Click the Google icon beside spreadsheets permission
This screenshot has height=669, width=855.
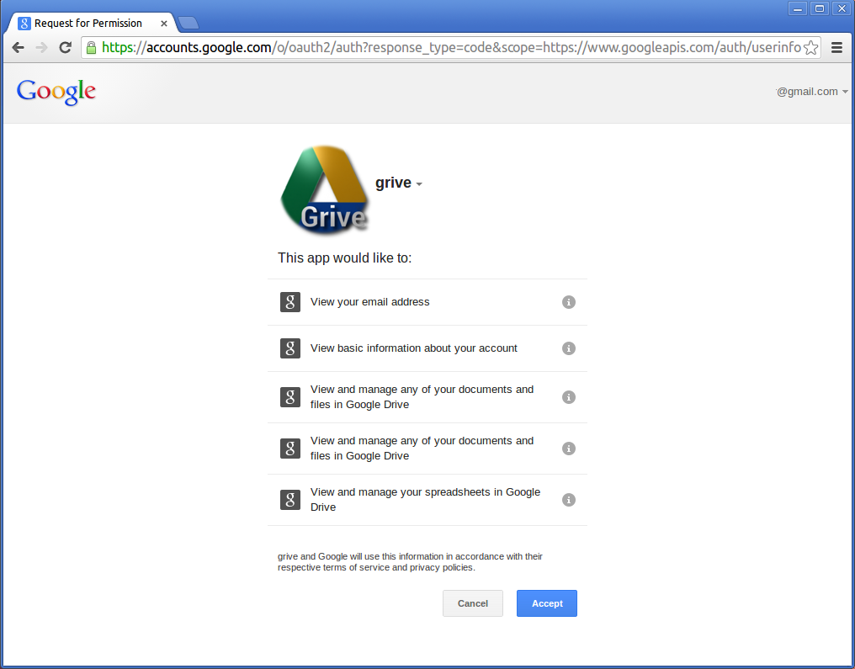click(x=290, y=499)
